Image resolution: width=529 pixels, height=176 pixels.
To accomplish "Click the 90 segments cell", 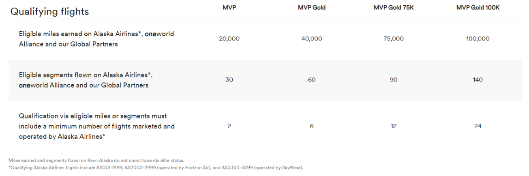I will pos(393,80).
